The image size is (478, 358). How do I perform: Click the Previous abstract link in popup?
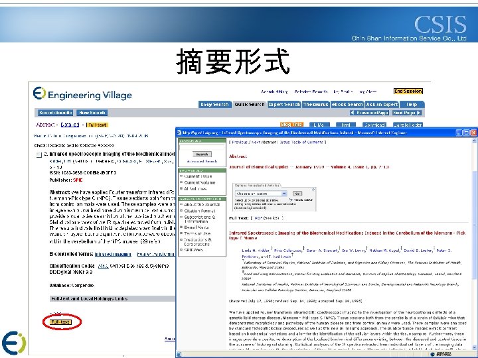point(240,142)
